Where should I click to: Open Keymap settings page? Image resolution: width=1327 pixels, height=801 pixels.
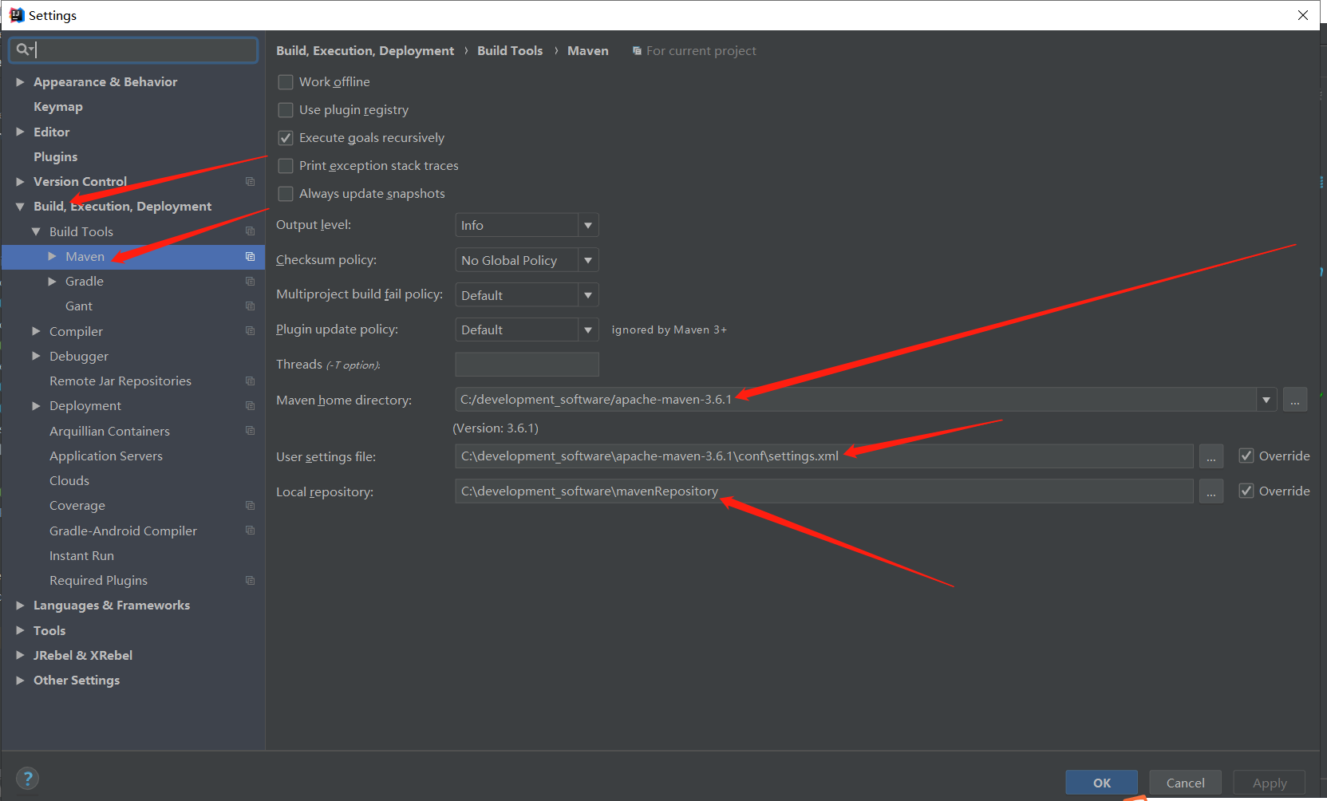click(x=58, y=107)
